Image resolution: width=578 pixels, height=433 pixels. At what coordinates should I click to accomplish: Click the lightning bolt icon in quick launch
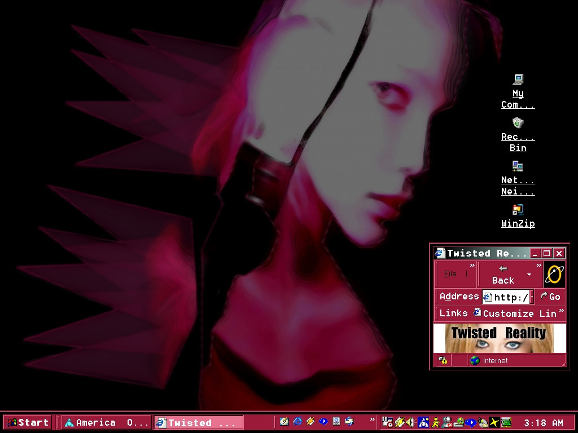point(310,421)
